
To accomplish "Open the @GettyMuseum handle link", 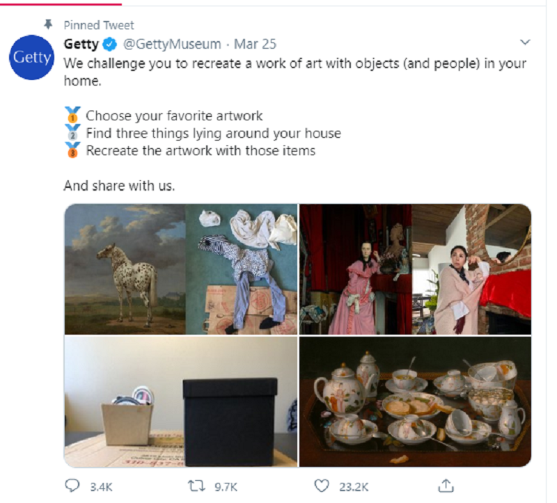I will (x=172, y=45).
